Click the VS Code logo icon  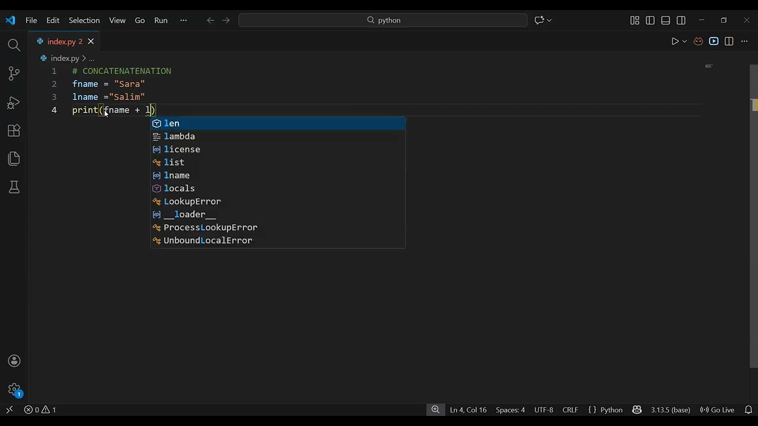pos(10,20)
